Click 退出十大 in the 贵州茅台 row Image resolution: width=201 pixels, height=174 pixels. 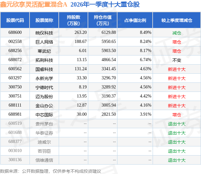[x=177, y=124]
